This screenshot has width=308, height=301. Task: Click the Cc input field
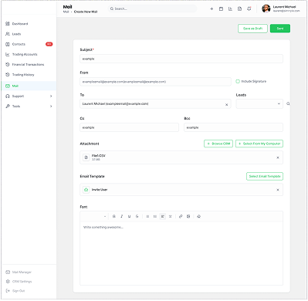point(129,127)
